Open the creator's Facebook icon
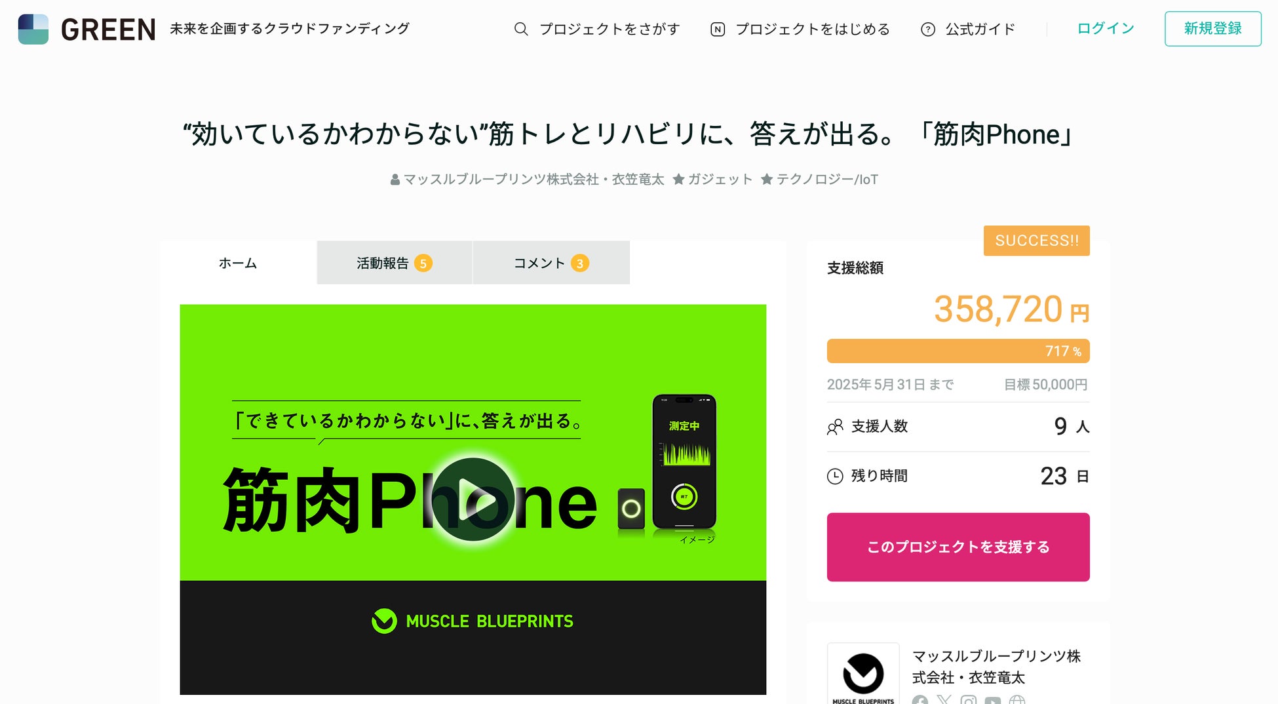Viewport: 1278px width, 704px height. [920, 700]
